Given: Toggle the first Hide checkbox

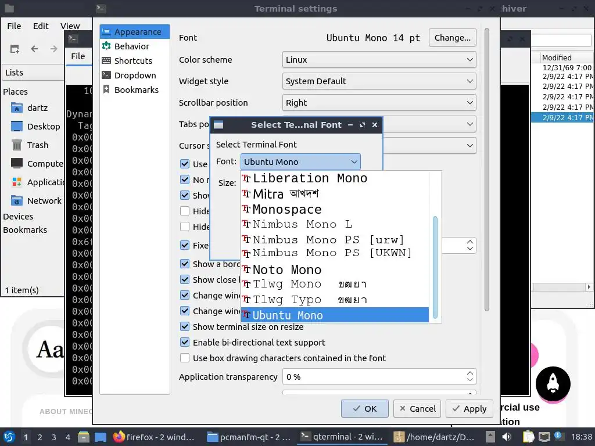Looking at the screenshot, I should pyautogui.click(x=185, y=211).
